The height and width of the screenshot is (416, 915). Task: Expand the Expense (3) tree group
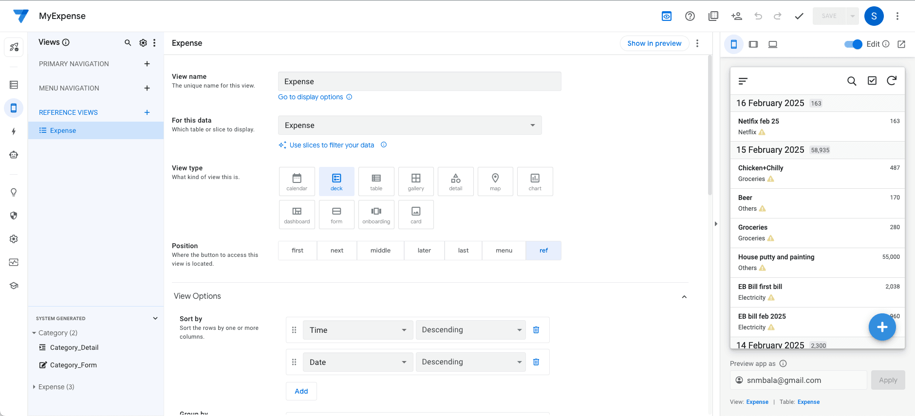tap(34, 387)
